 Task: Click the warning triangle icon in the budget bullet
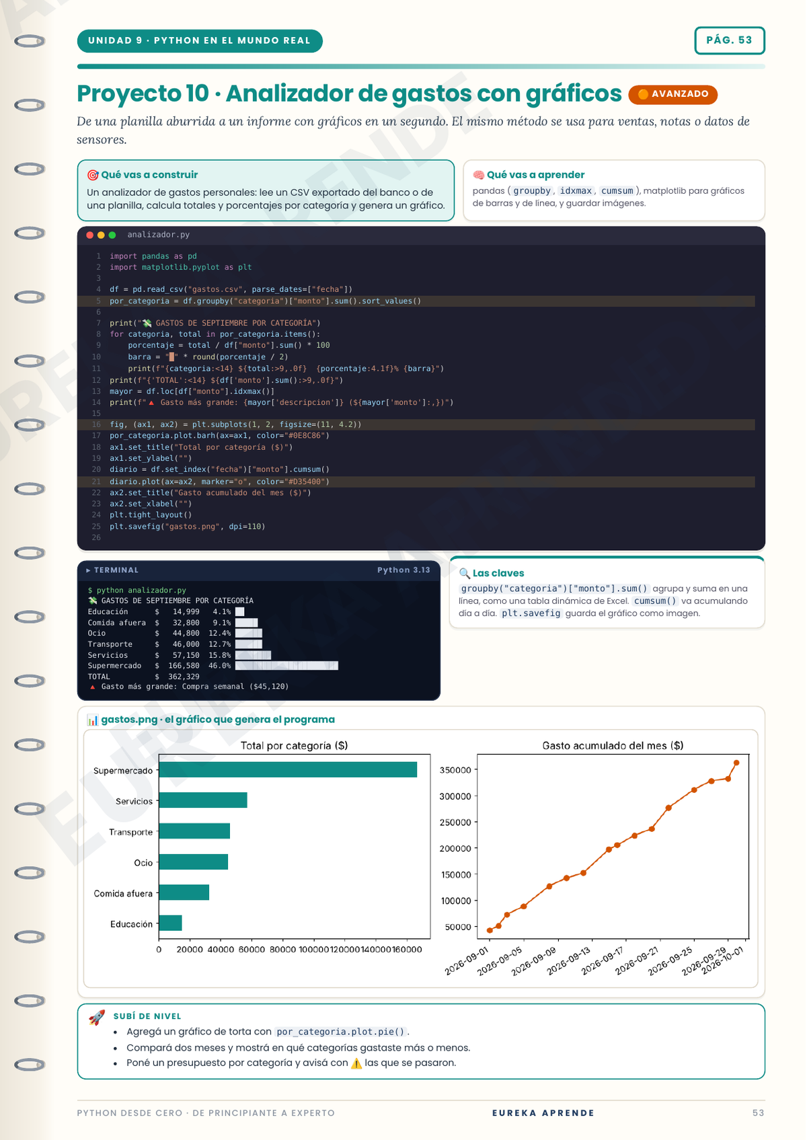pos(356,1063)
